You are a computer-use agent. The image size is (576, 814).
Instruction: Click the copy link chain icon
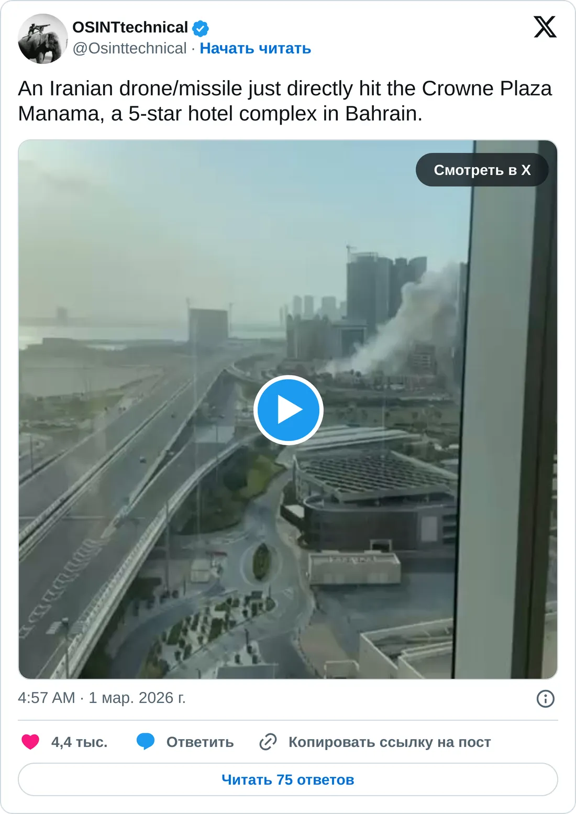tap(268, 742)
